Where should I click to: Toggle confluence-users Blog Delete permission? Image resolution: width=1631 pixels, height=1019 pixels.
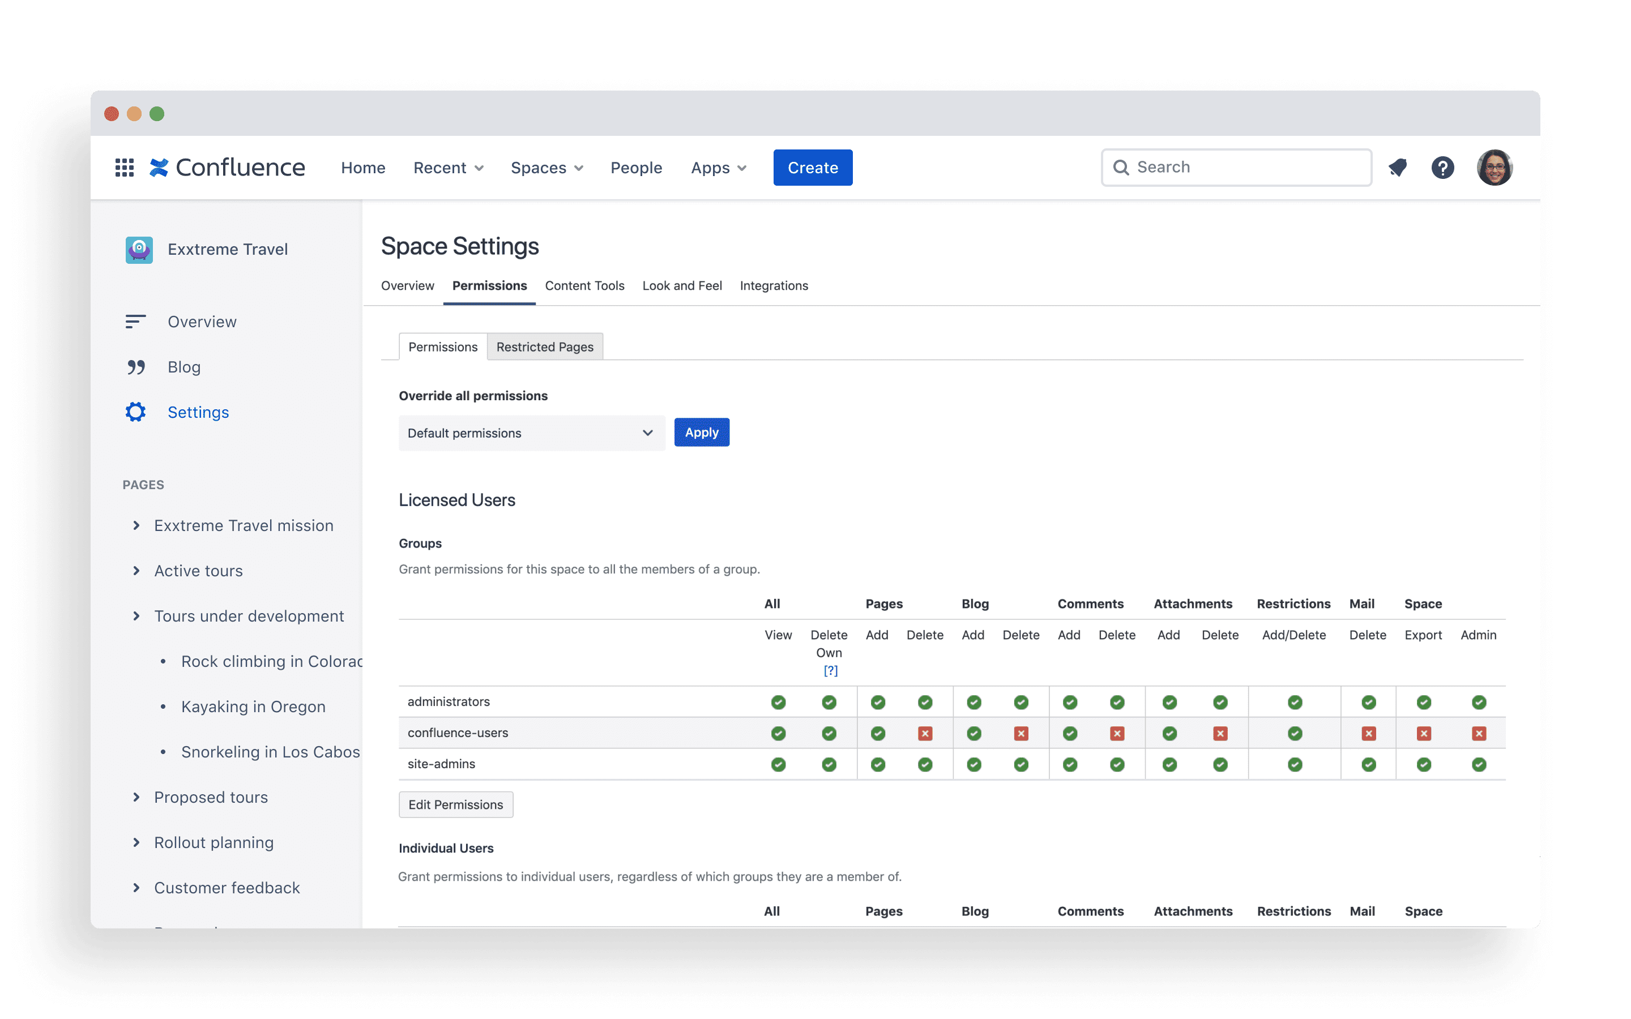click(x=1021, y=734)
